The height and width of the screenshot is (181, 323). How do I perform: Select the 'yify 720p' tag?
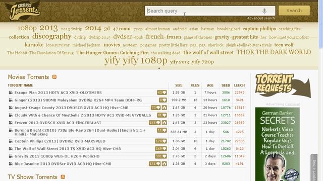203,62
